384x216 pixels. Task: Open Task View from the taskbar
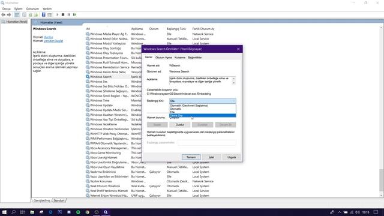[x=23, y=212]
